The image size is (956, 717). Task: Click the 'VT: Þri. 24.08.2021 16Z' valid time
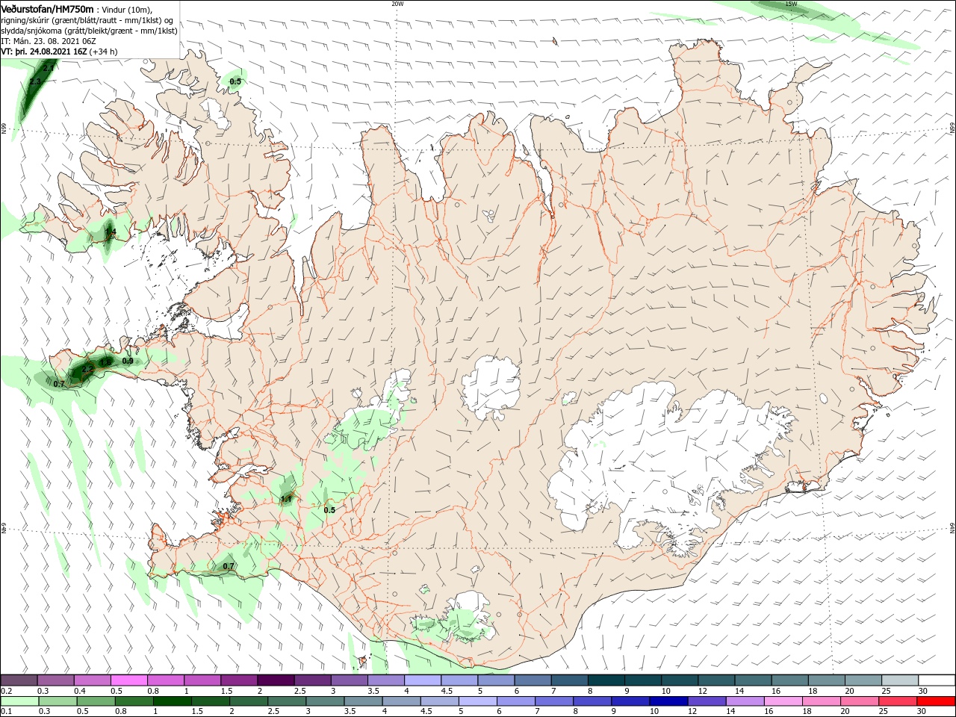pos(44,52)
